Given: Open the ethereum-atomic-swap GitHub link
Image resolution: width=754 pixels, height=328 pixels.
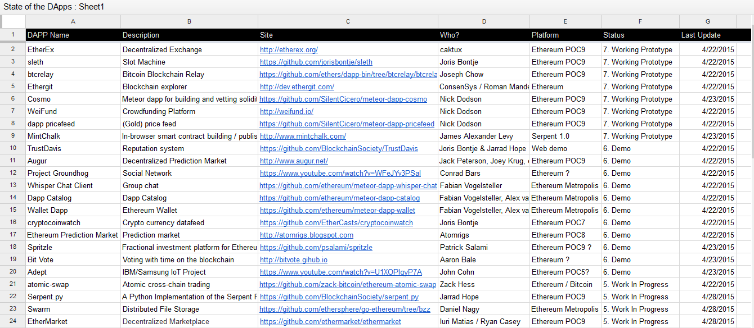Looking at the screenshot, I should (348, 284).
